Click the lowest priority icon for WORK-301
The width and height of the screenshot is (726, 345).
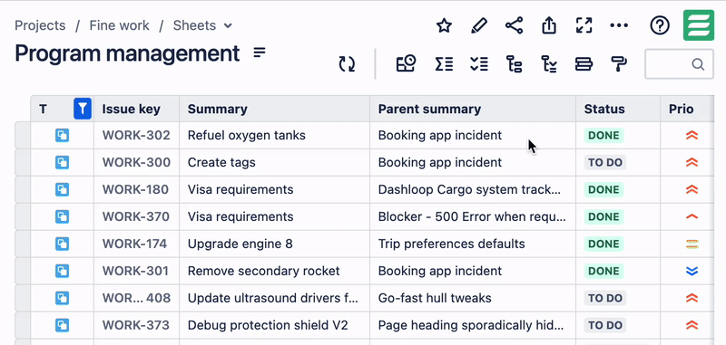coord(692,271)
